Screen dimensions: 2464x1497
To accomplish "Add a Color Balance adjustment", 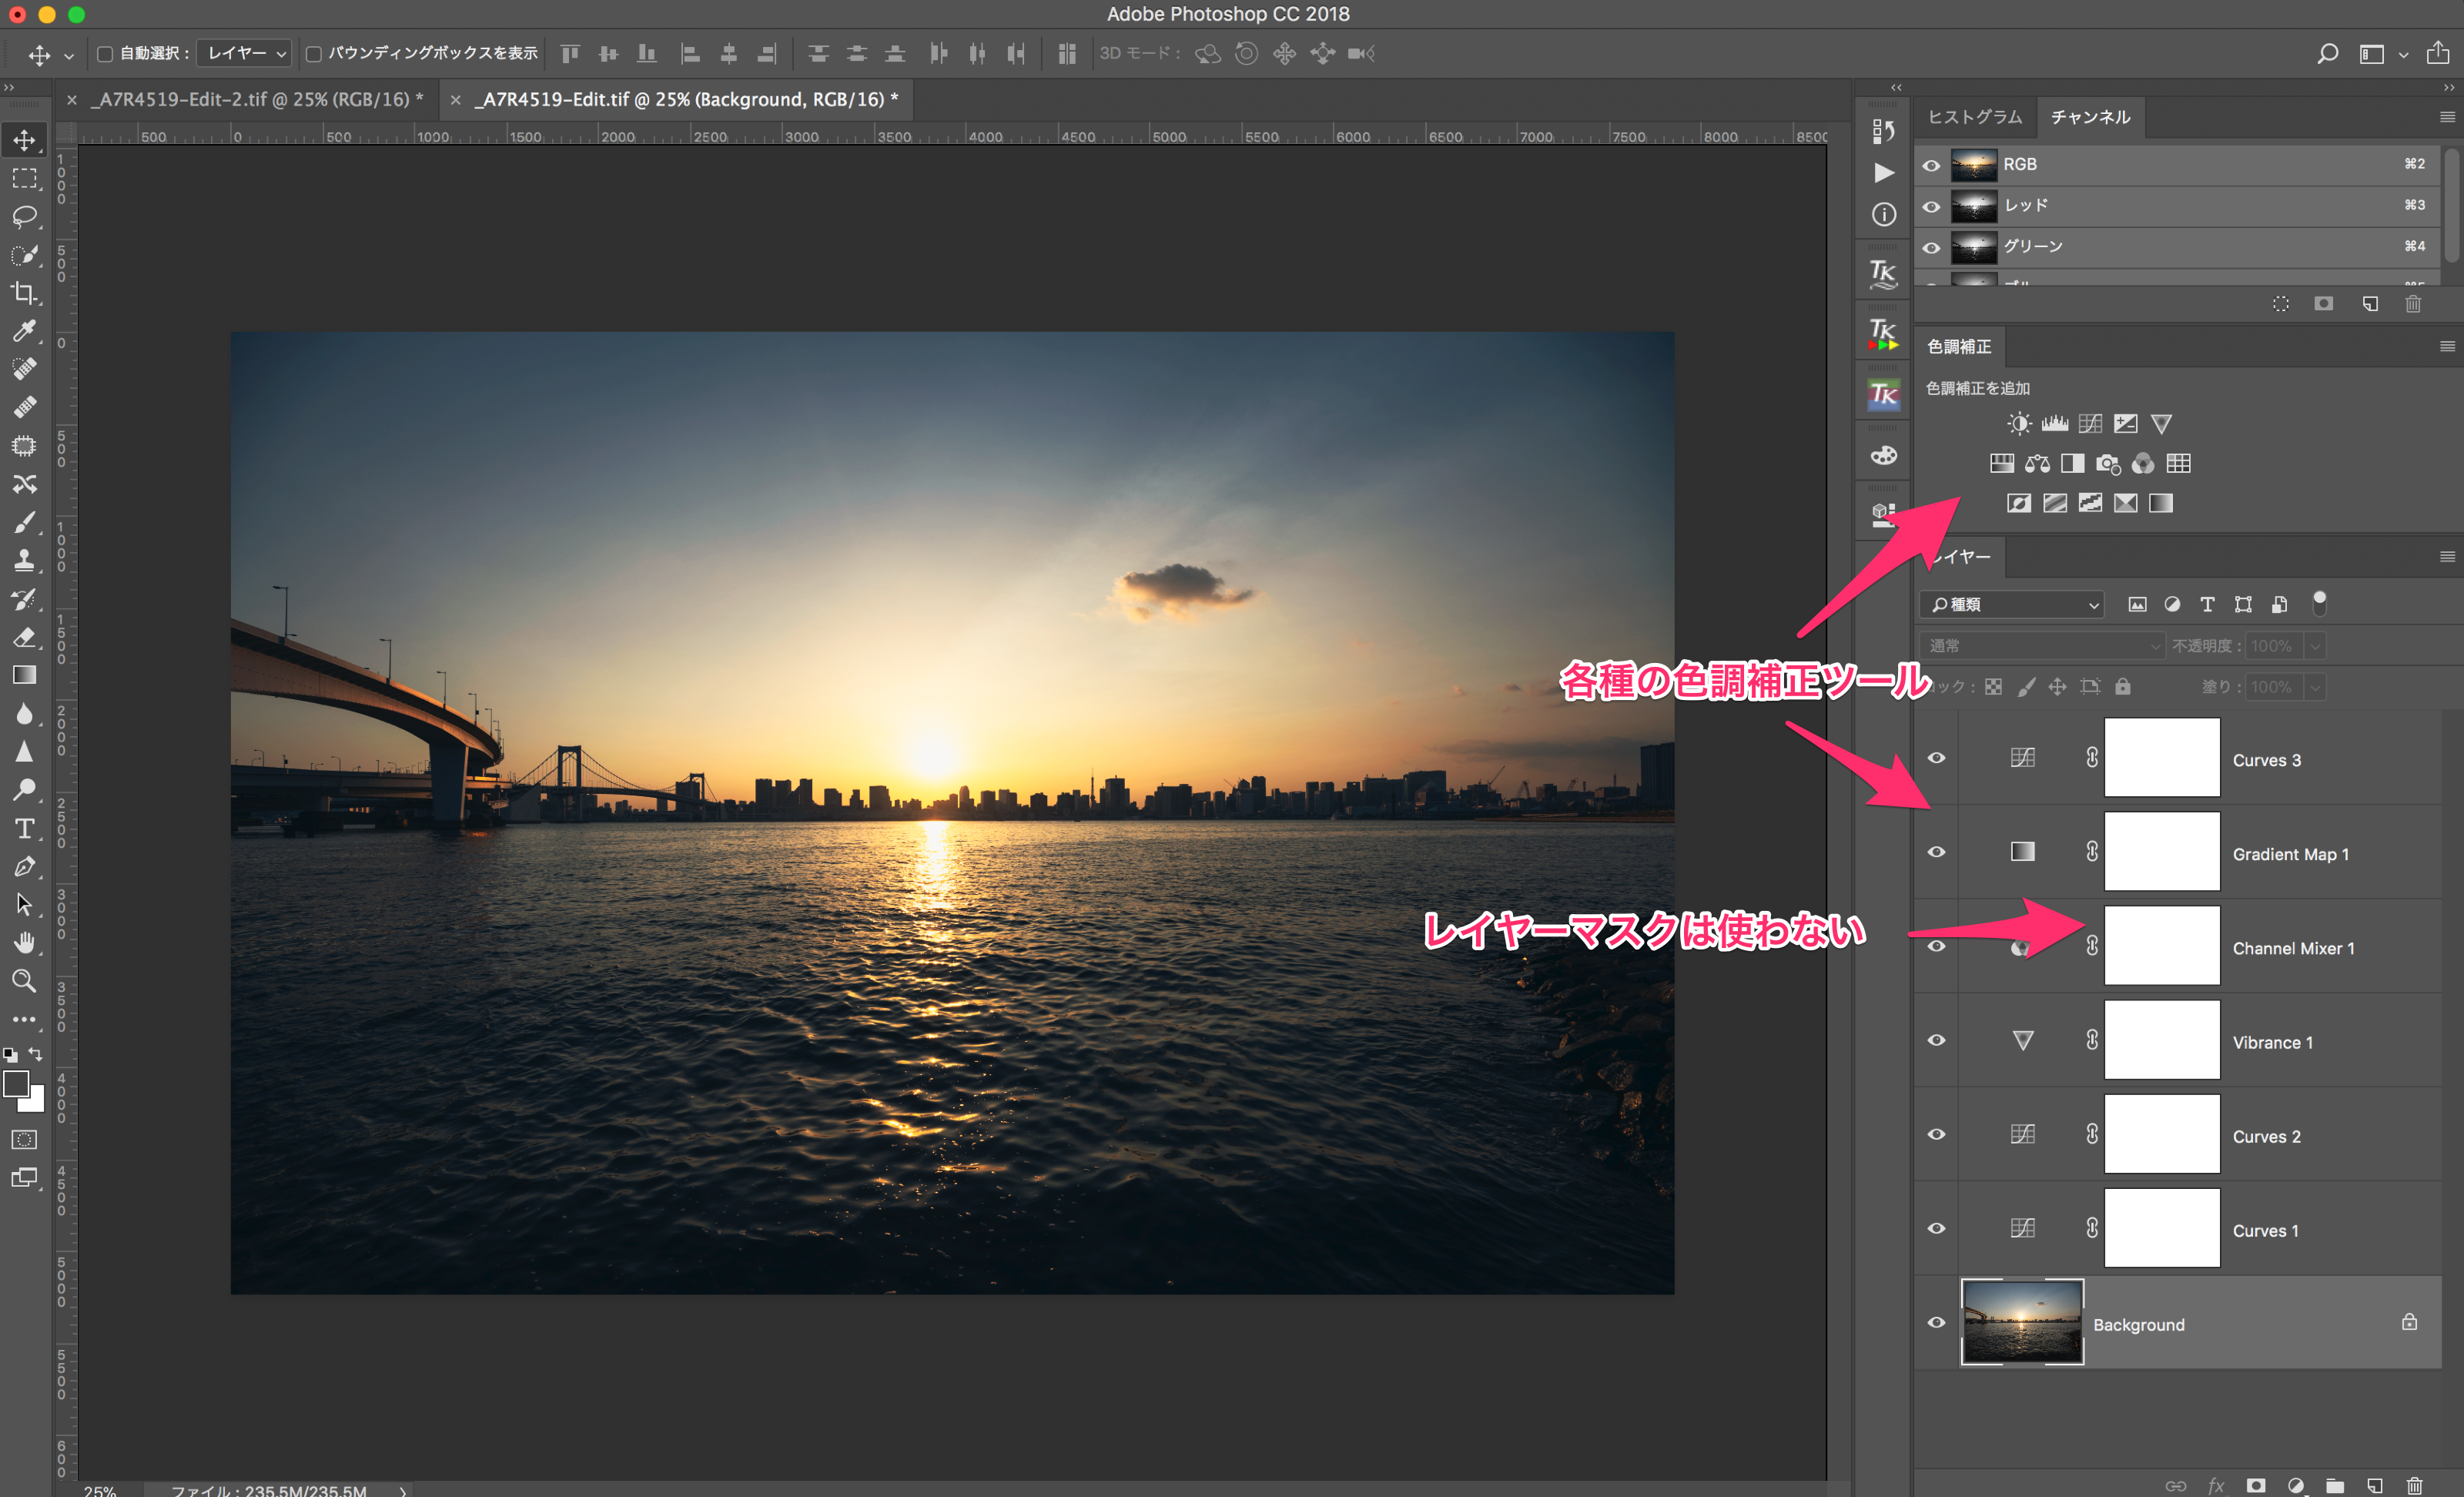I will coord(2037,463).
